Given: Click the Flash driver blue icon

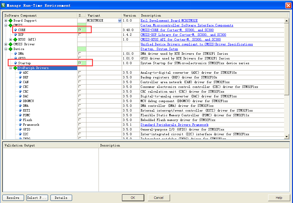Looking at the screenshot, I should (x=20, y=120).
